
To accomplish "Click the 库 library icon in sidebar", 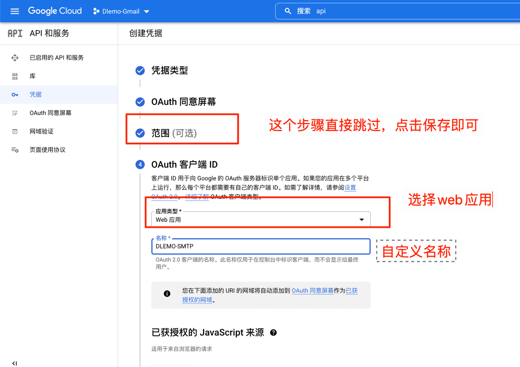I will [15, 76].
